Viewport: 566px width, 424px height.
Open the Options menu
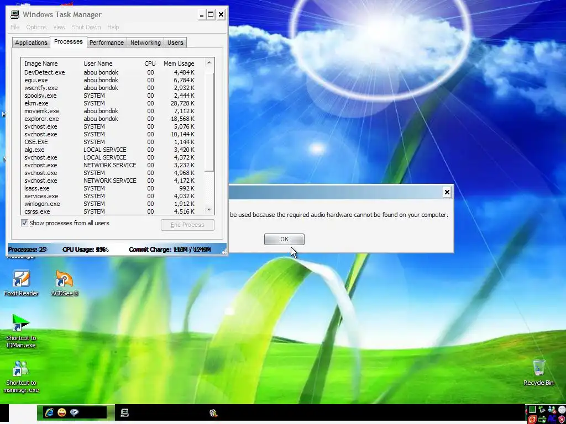click(x=36, y=27)
